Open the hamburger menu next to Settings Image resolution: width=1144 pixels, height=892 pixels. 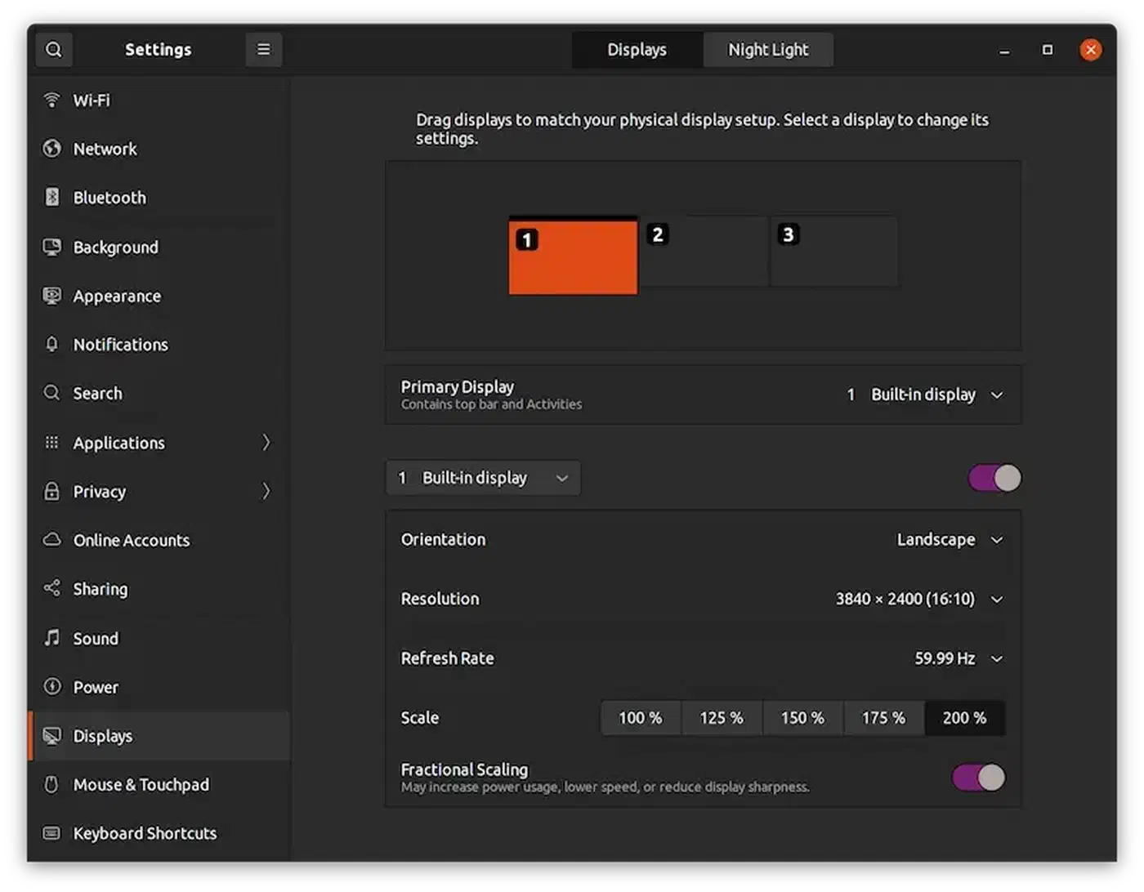[263, 50]
